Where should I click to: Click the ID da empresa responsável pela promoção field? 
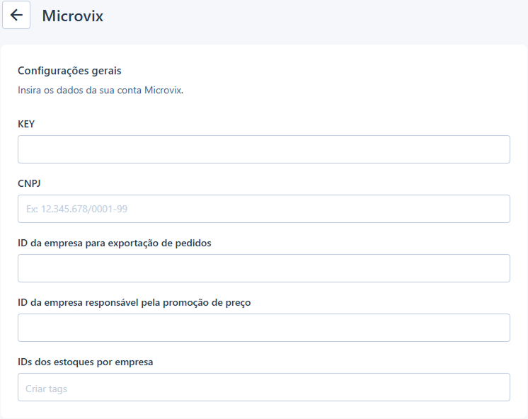pos(264,328)
